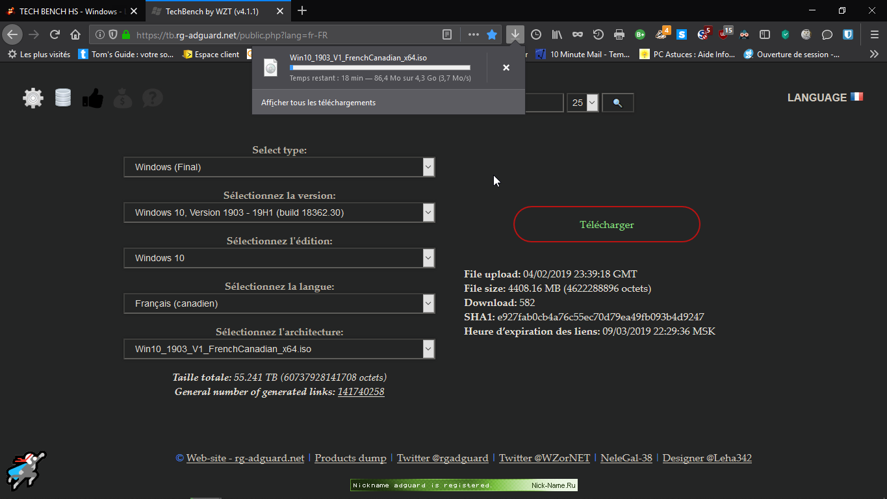This screenshot has height=499, width=887.
Task: Open the generated links count 141740258
Action: [361, 392]
